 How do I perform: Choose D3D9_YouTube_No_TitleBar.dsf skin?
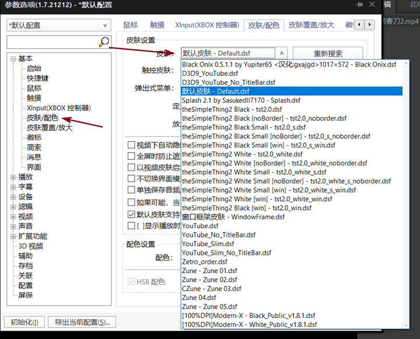click(292, 82)
